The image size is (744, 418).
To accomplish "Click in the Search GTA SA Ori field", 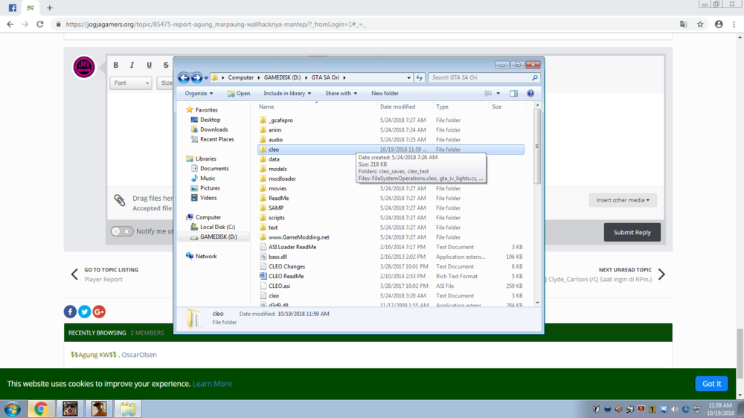I will [479, 77].
